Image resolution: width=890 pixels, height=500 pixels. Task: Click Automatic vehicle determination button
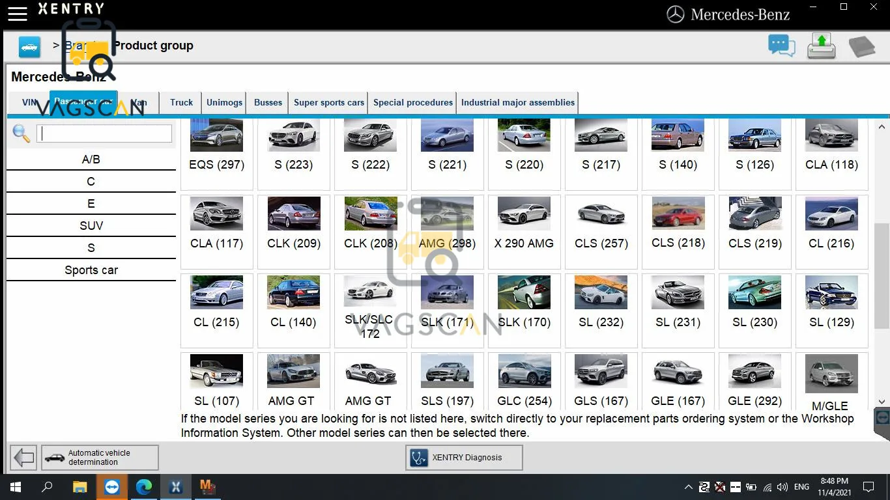point(100,458)
